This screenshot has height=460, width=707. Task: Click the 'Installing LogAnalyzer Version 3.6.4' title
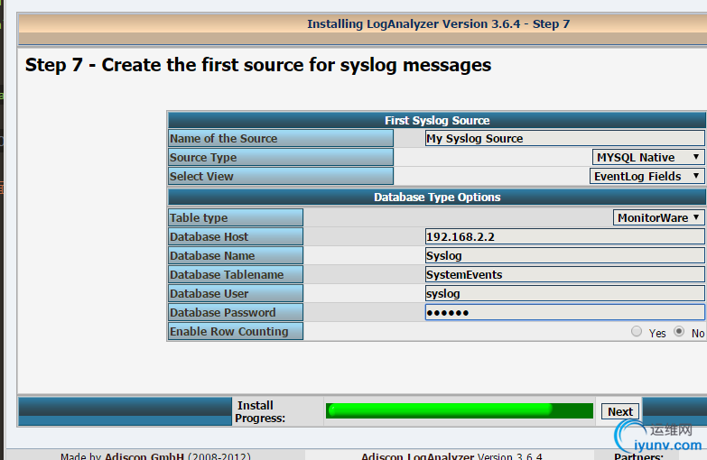click(438, 23)
